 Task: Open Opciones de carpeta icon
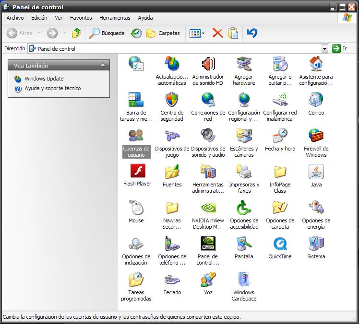tap(280, 208)
